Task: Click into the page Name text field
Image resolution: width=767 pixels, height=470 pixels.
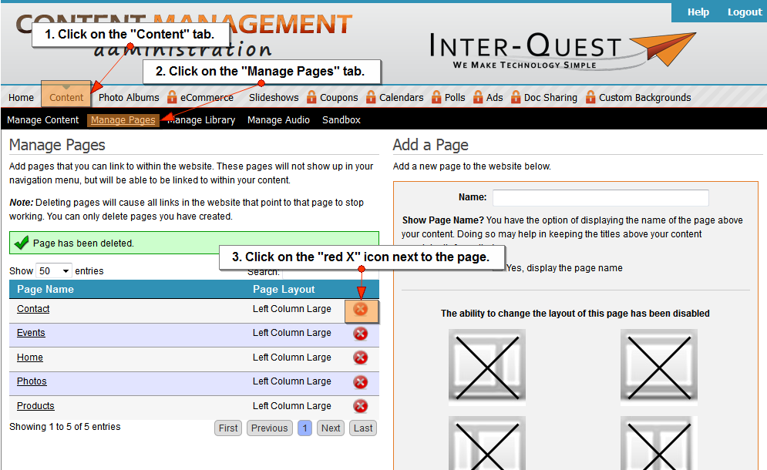Action: pyautogui.click(x=600, y=198)
